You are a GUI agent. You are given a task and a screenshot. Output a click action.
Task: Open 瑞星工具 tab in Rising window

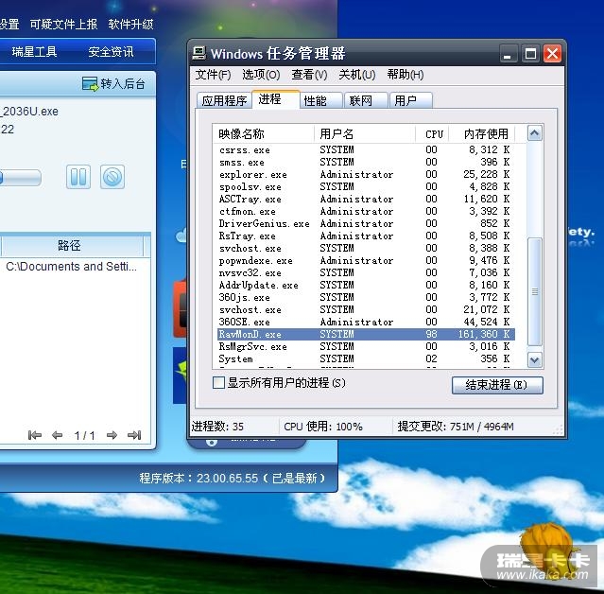[34, 52]
